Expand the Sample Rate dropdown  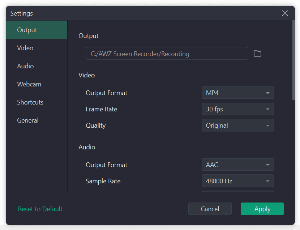[237, 181]
